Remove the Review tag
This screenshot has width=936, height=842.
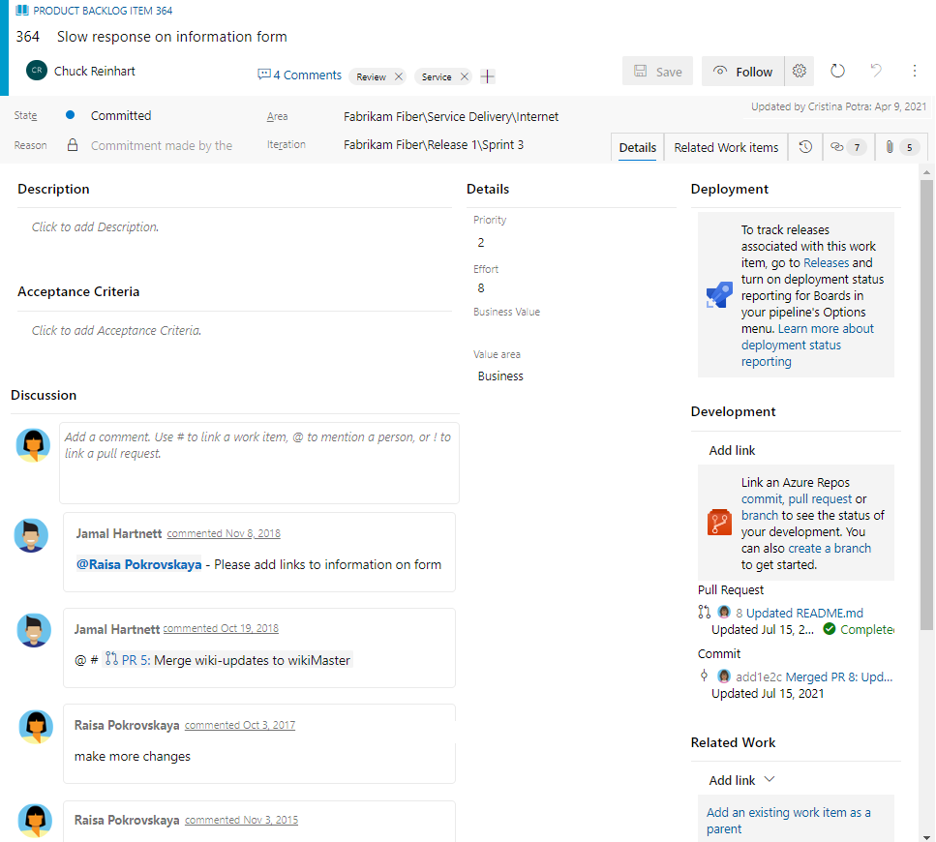click(399, 76)
